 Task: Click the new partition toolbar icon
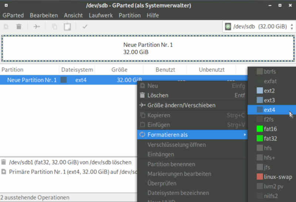click(x=6, y=27)
